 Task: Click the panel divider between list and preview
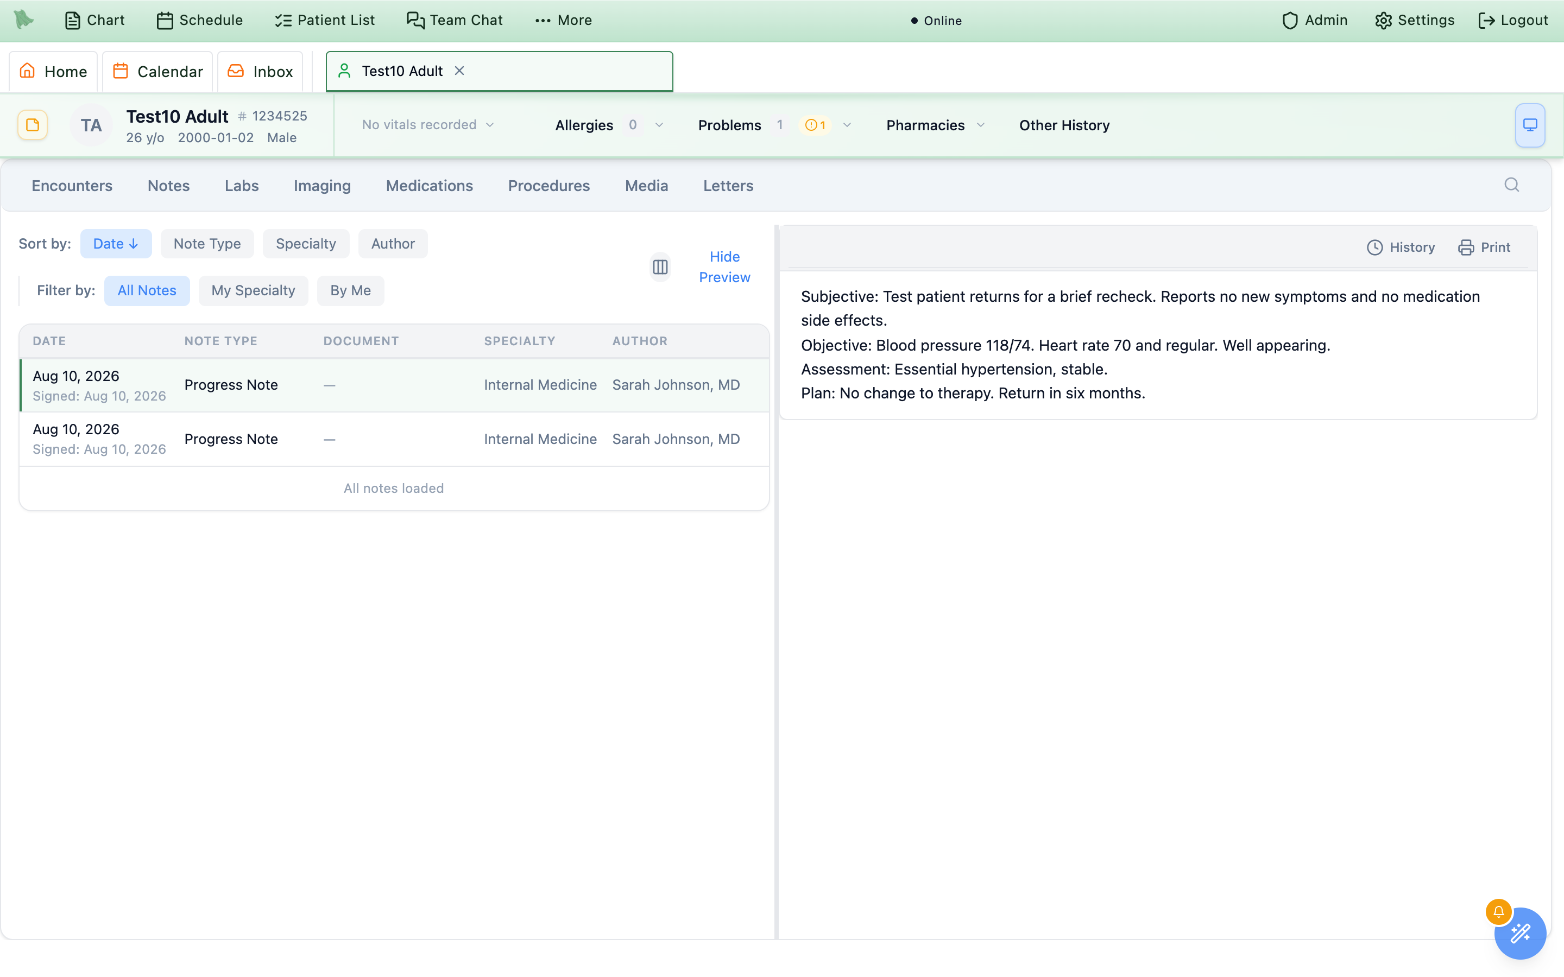coord(776,581)
